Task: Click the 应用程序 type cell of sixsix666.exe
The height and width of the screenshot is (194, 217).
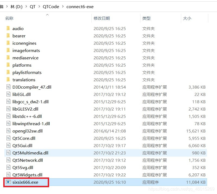Action: point(151,182)
